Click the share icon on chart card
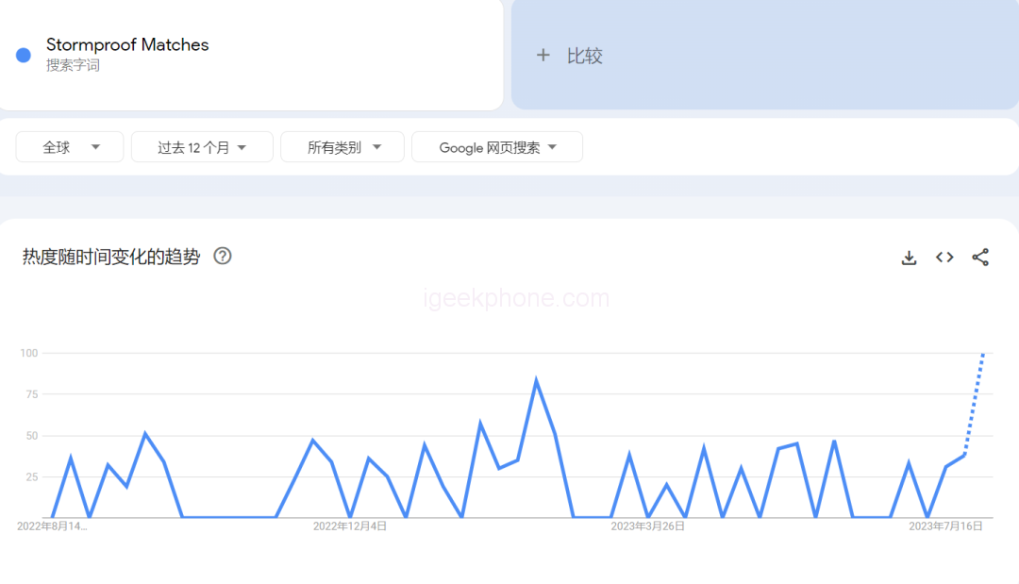1019x584 pixels. point(980,258)
